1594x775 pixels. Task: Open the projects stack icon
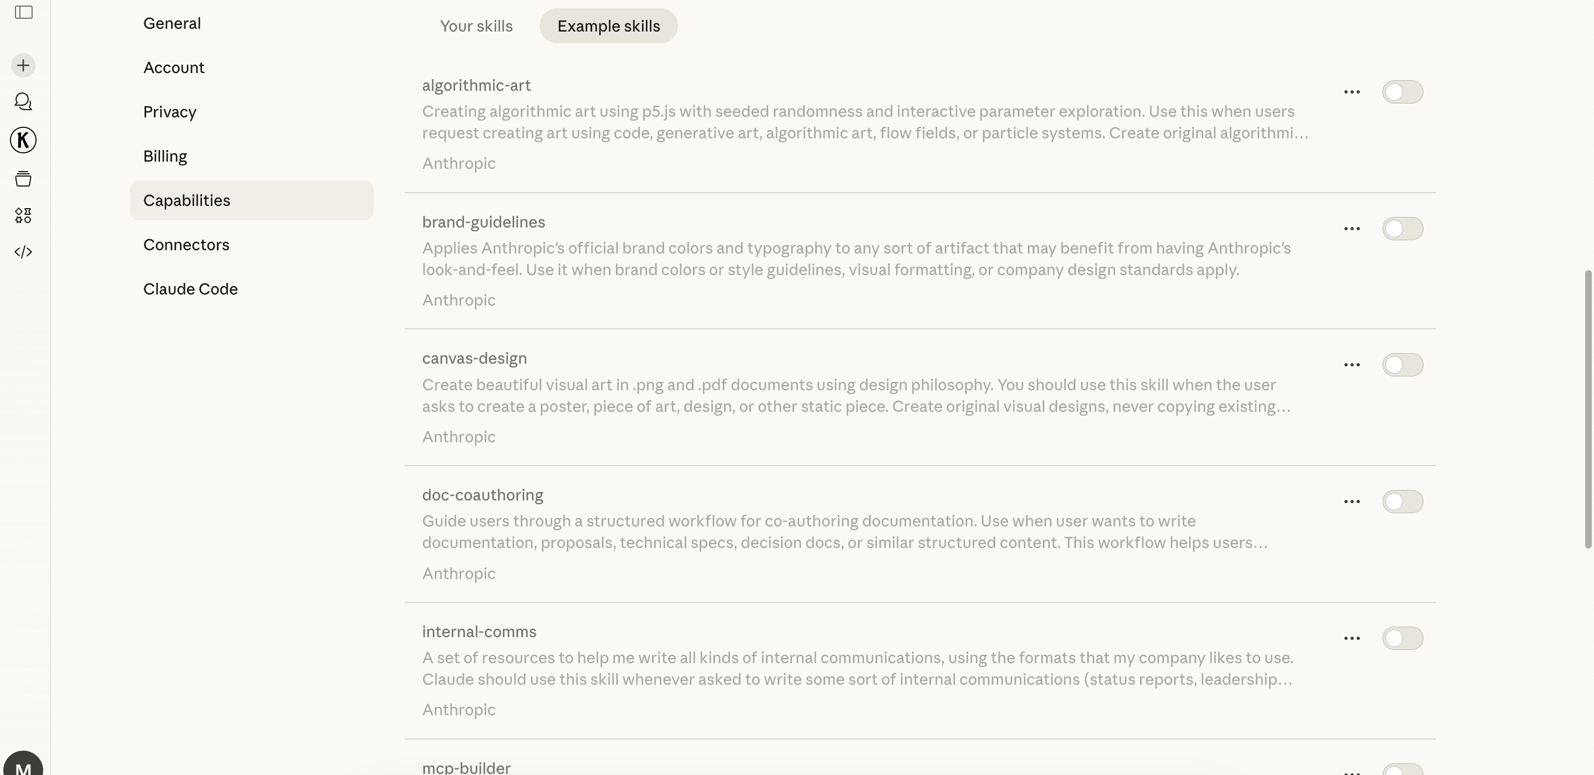tap(23, 179)
